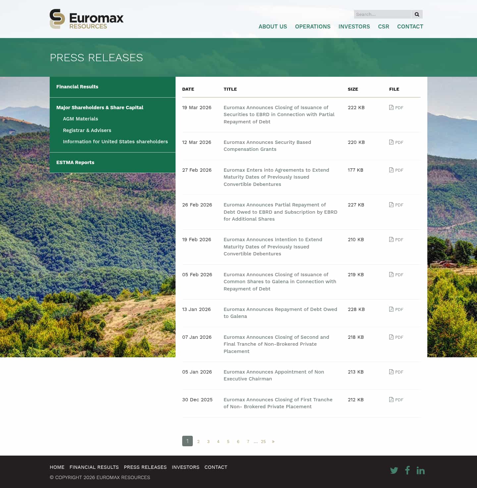
Task: Open Euromax Announces Repayment of Debt Owed to Galena
Action: [x=280, y=313]
